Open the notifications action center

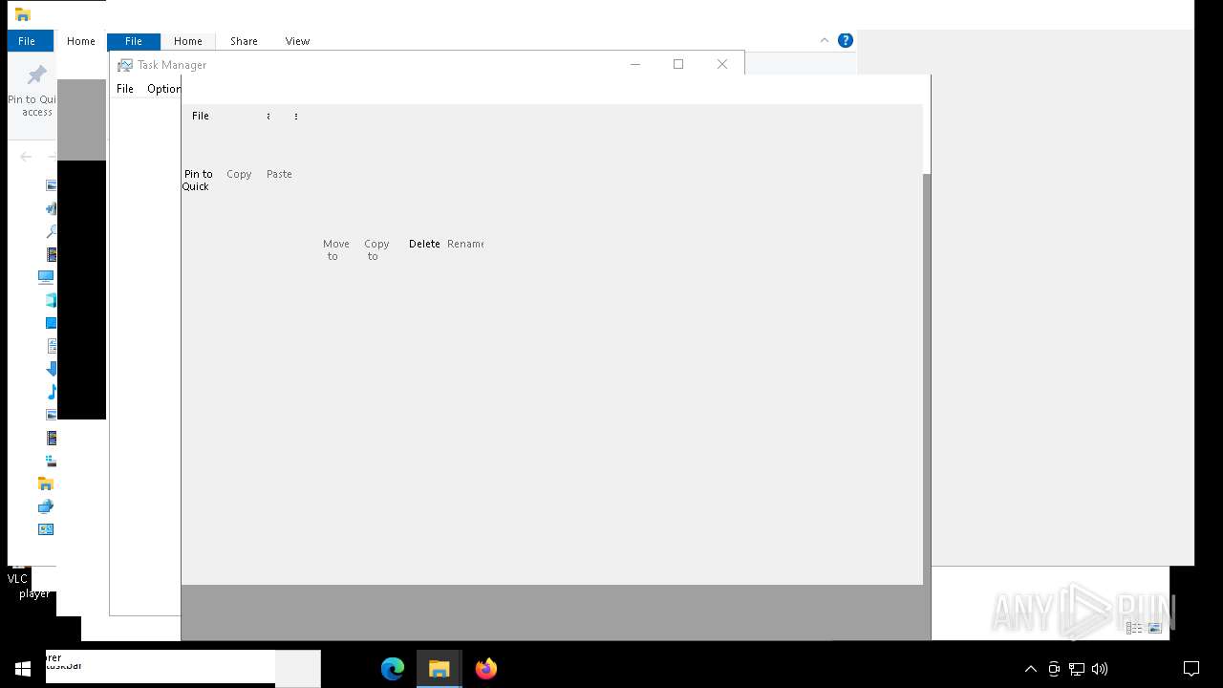coord(1191,669)
